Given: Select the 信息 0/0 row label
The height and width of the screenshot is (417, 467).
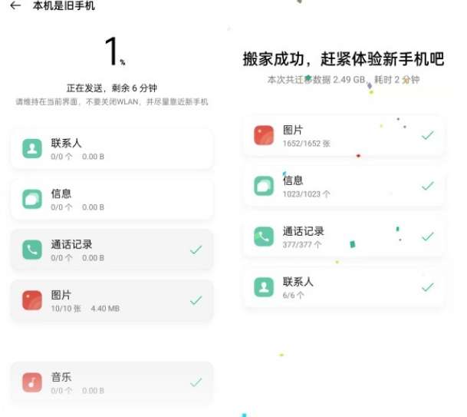Looking at the screenshot, I should (61, 194).
